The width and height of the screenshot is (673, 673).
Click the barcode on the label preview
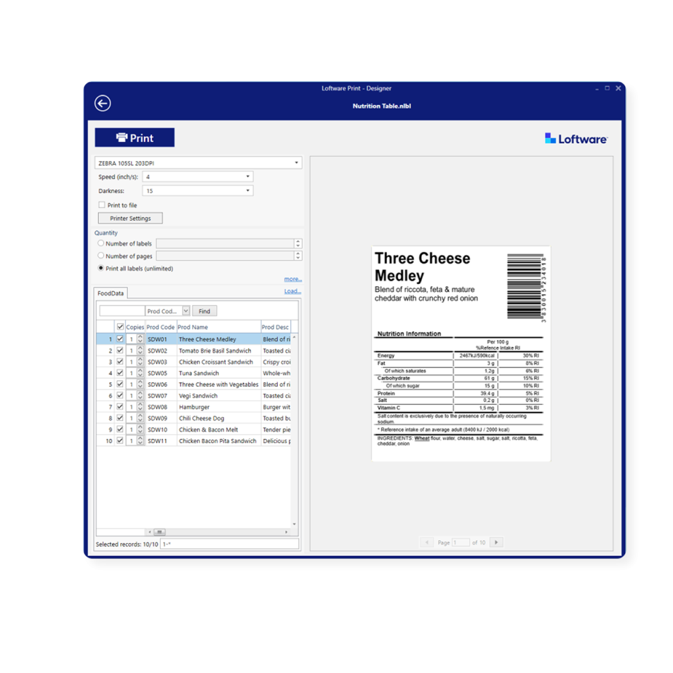click(526, 287)
